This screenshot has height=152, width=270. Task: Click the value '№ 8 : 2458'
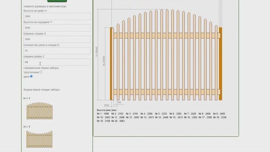coord(205,114)
